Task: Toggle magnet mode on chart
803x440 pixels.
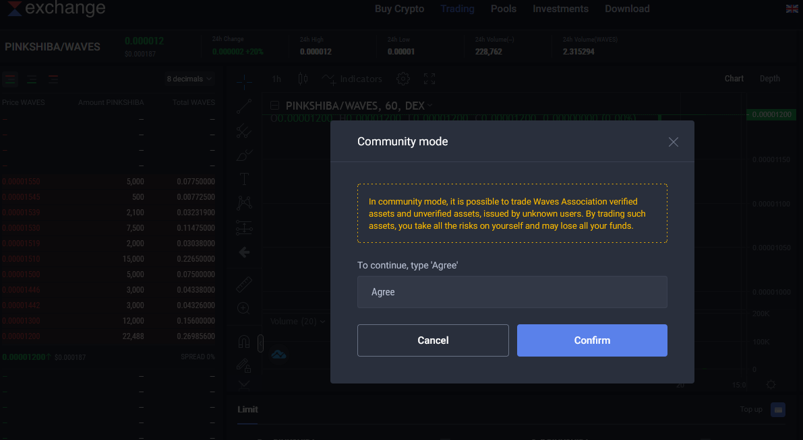Action: (244, 342)
